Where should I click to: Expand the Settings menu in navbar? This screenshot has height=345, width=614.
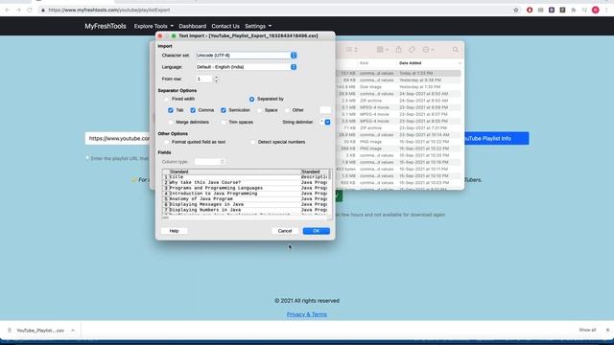click(258, 26)
